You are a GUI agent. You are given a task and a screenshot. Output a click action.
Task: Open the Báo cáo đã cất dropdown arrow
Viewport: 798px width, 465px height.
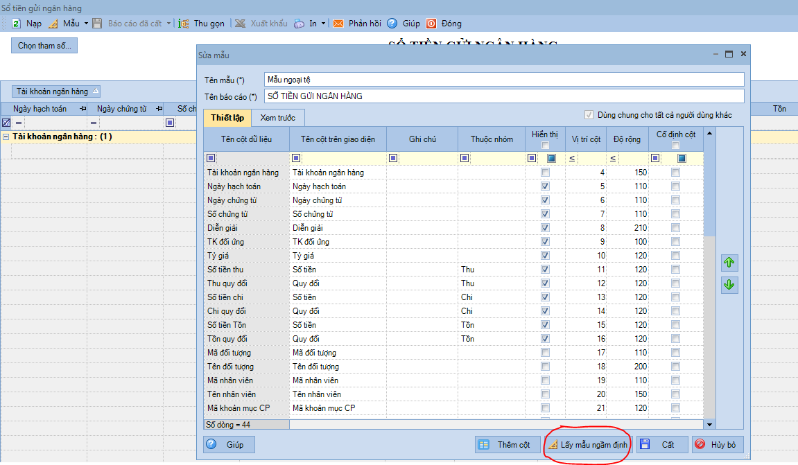point(168,24)
